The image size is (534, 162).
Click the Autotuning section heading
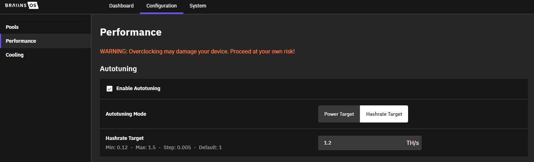tap(118, 69)
